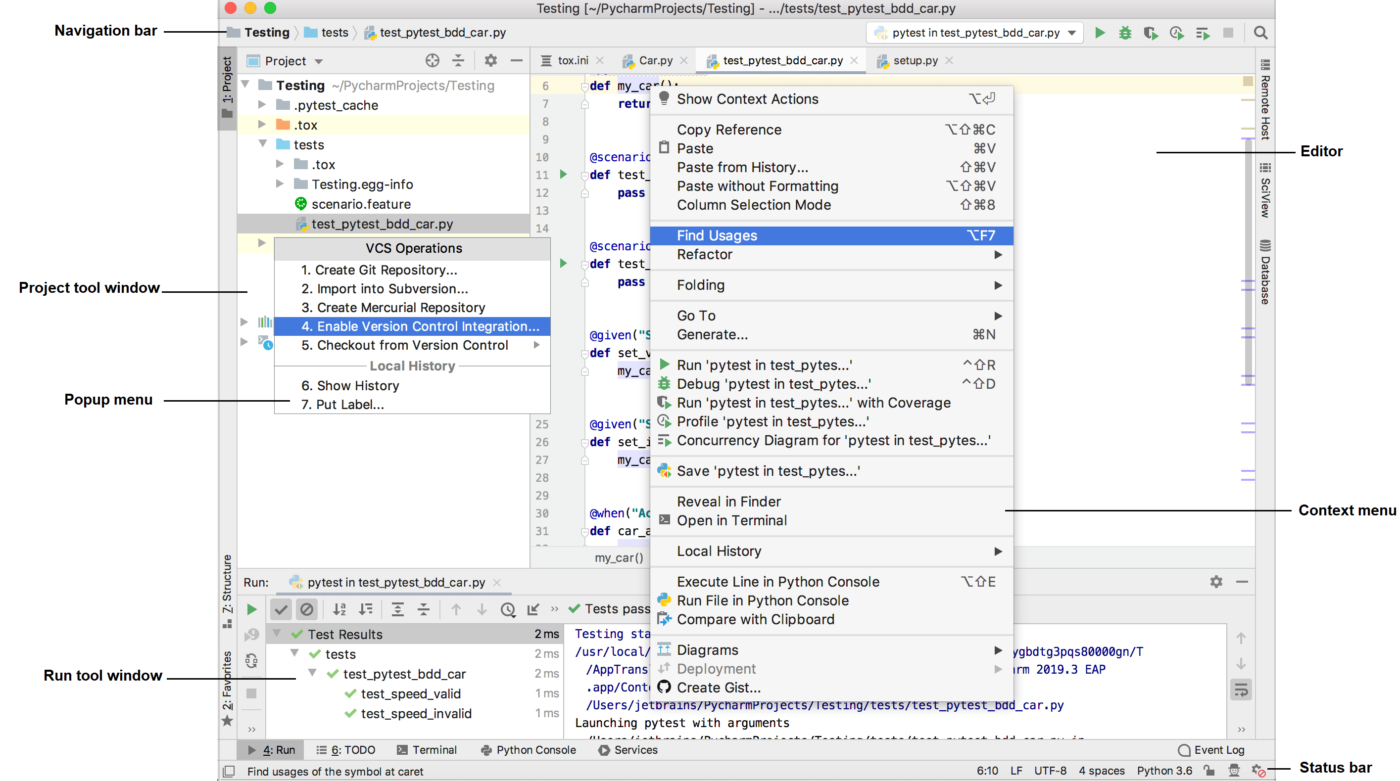
Task: Rerun tests with green play in Run window
Action: [x=251, y=609]
